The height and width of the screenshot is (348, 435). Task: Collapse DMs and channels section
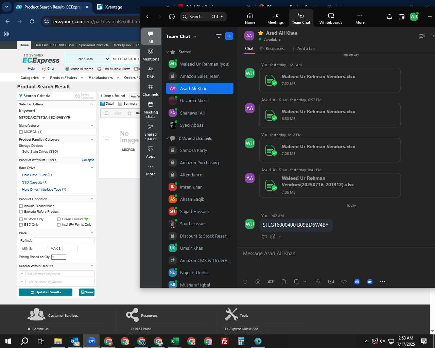click(x=167, y=138)
